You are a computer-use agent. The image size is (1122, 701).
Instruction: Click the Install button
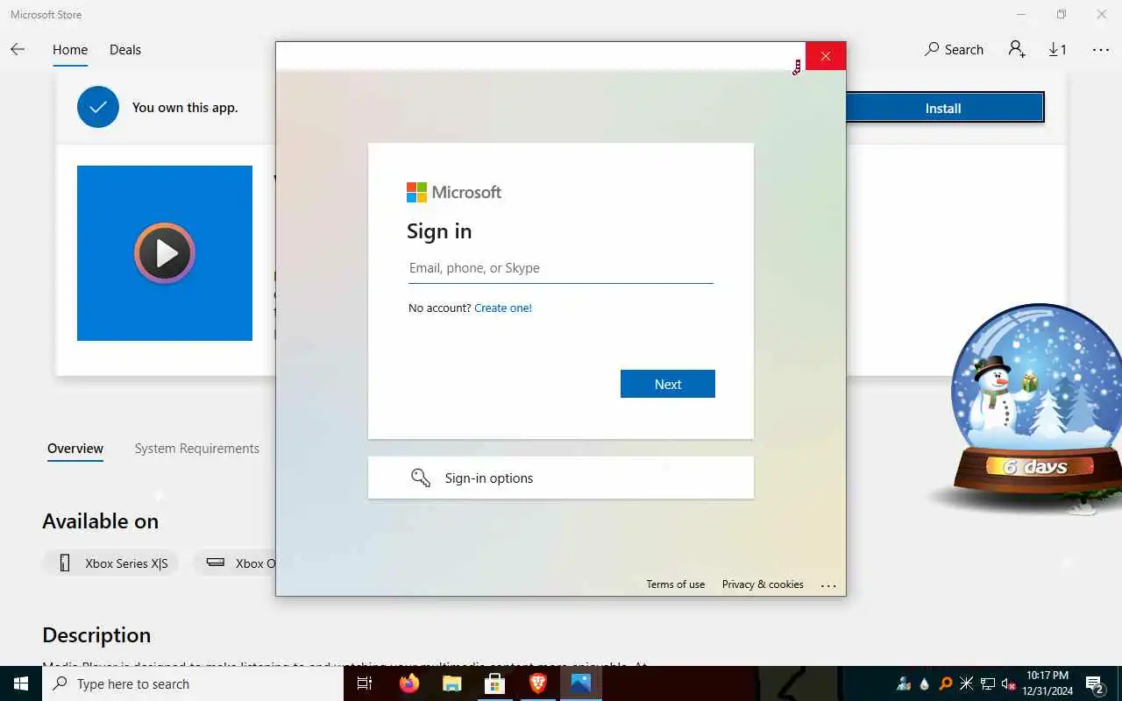pos(945,108)
